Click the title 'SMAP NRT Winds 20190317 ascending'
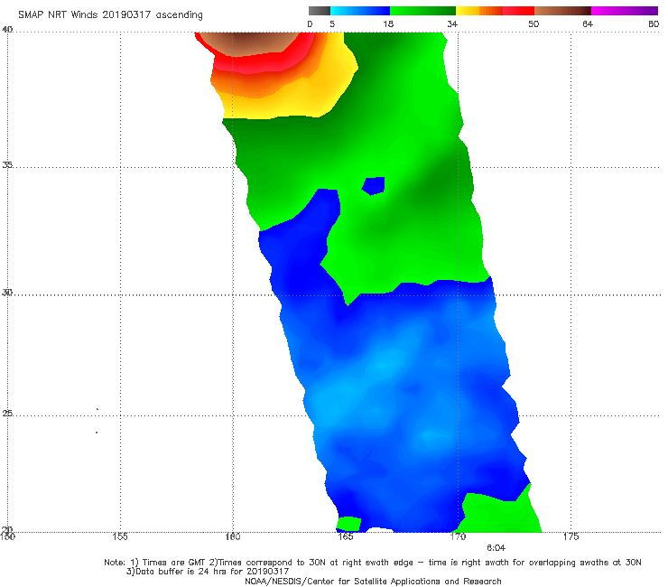The image size is (668, 587). (110, 14)
